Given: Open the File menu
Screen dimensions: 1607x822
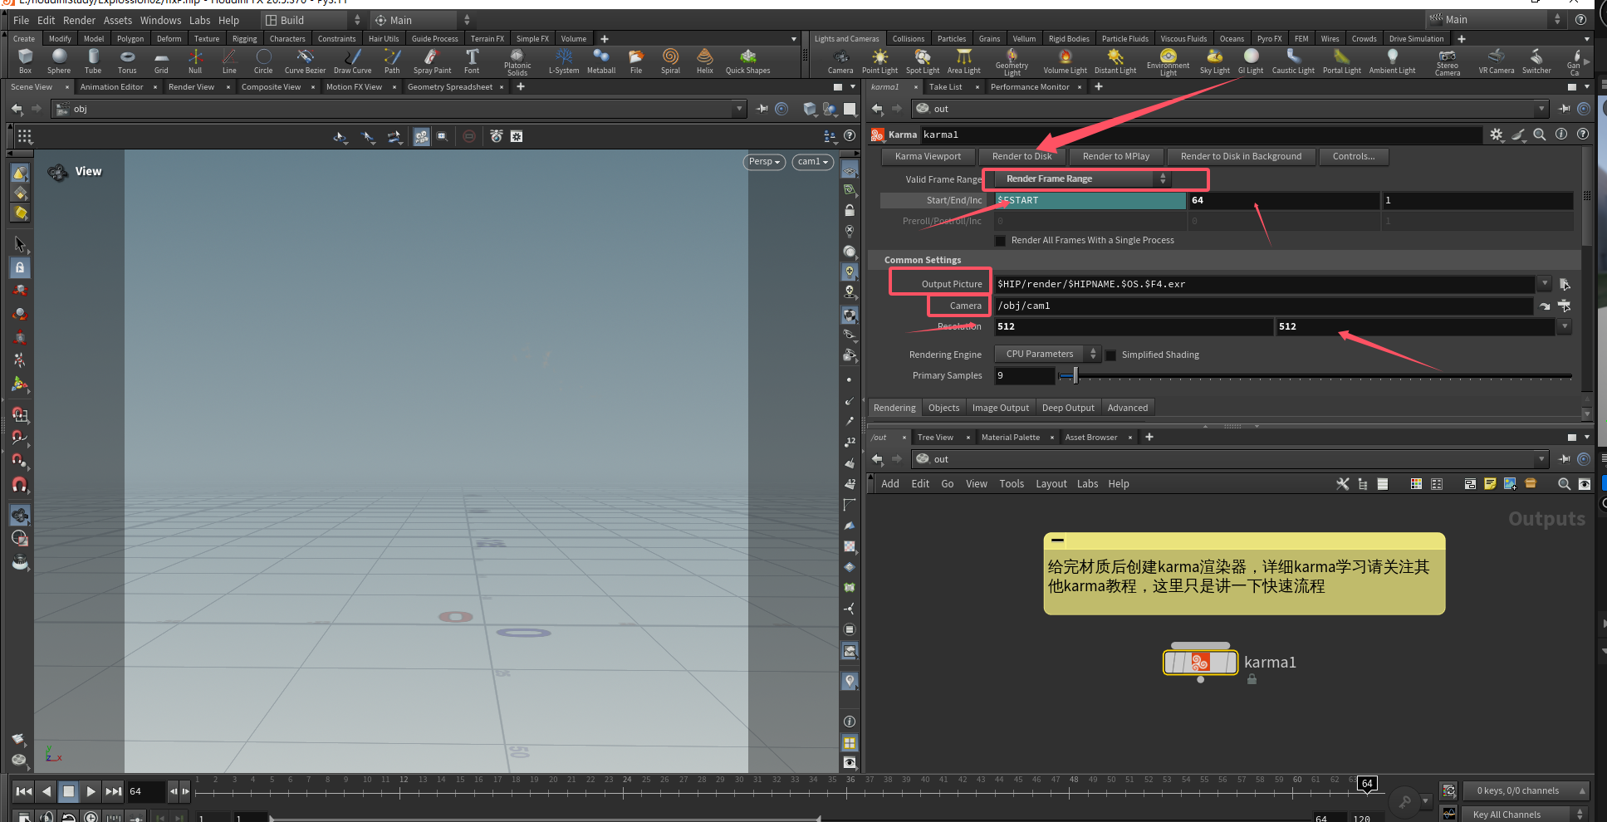Looking at the screenshot, I should [22, 20].
